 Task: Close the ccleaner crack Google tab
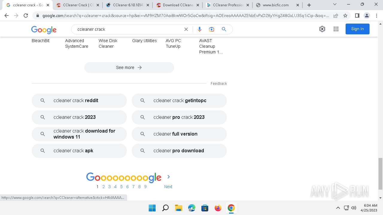click(48, 5)
